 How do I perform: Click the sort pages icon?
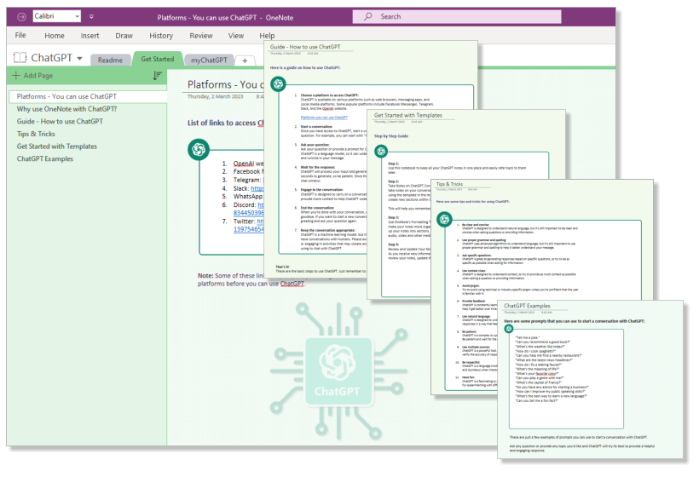157,76
